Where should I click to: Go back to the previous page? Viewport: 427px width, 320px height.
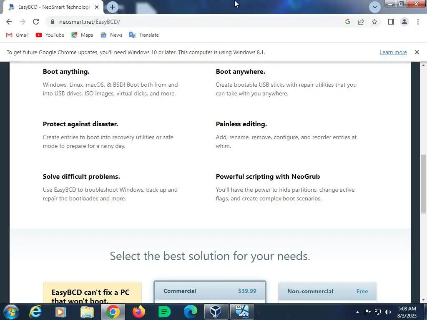tap(9, 22)
